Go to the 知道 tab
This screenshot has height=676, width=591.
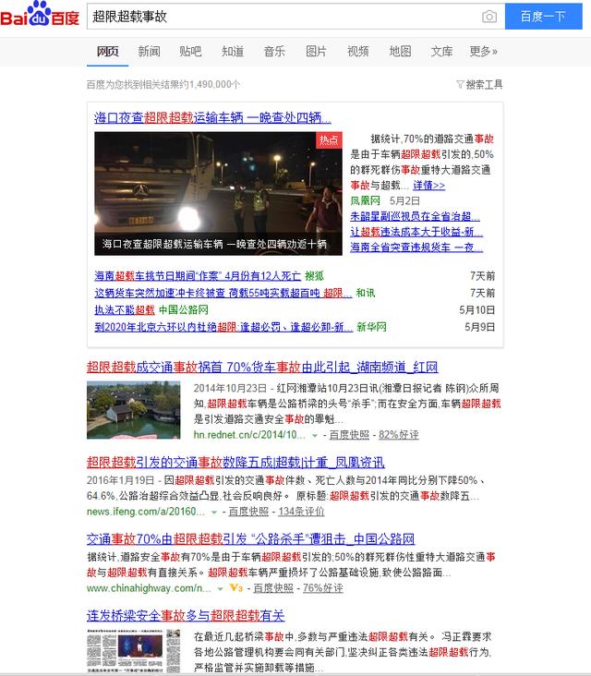click(x=233, y=52)
